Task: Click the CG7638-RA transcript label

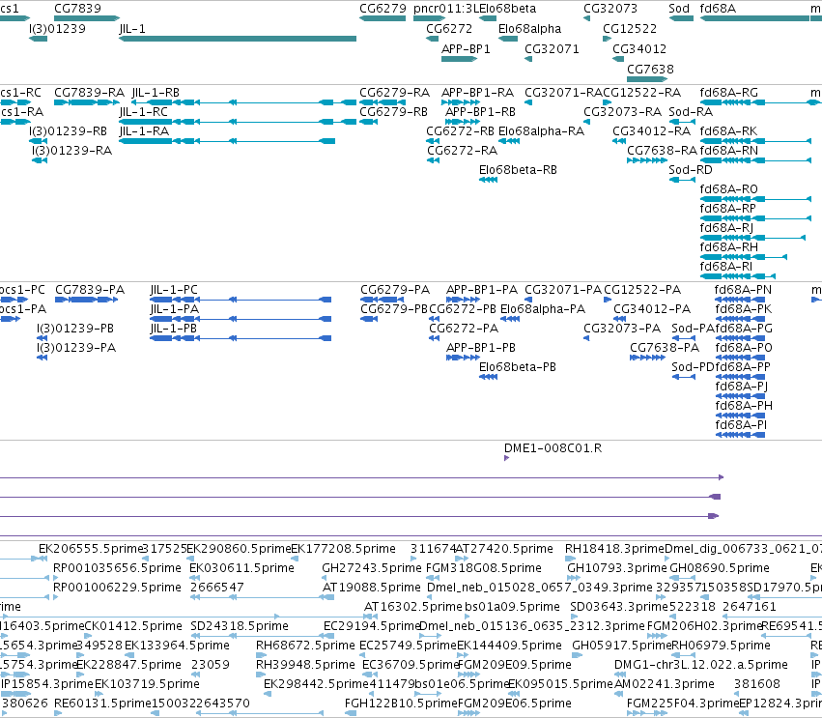Action: (662, 151)
